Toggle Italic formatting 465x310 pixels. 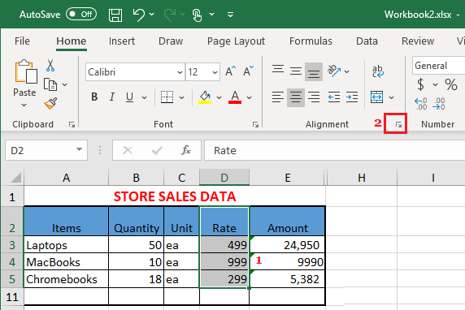point(112,97)
